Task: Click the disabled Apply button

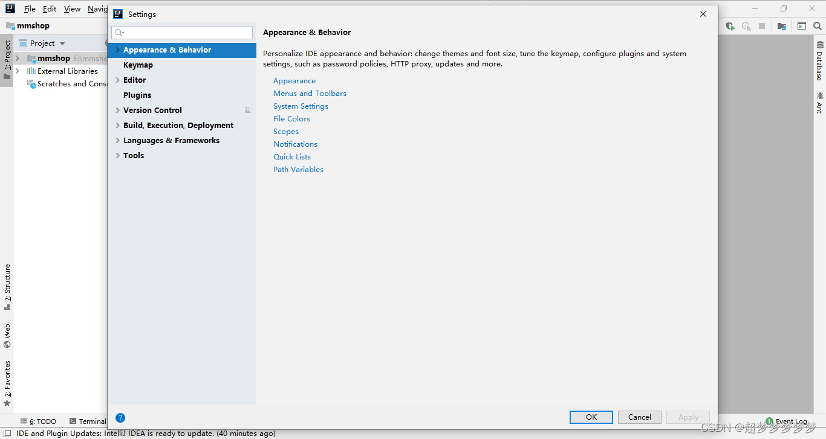Action: point(688,417)
